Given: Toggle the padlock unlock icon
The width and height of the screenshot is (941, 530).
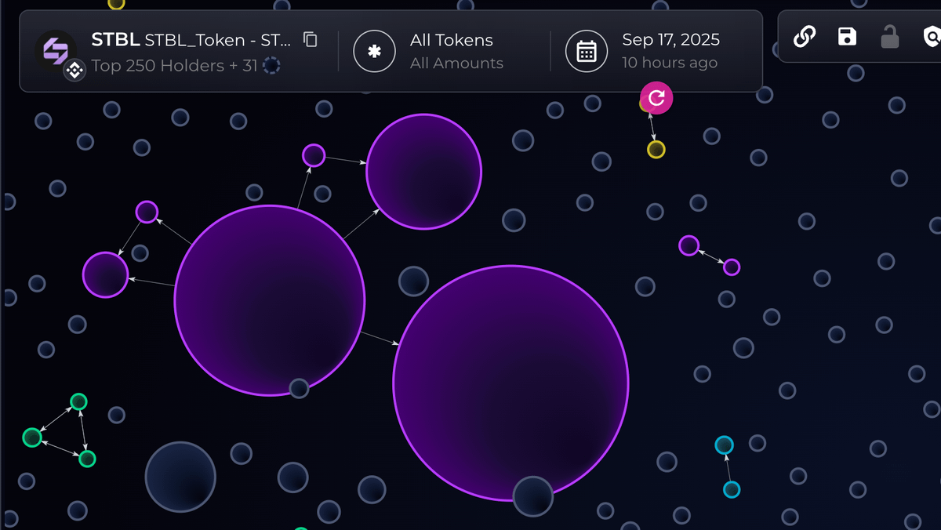Looking at the screenshot, I should pyautogui.click(x=889, y=36).
